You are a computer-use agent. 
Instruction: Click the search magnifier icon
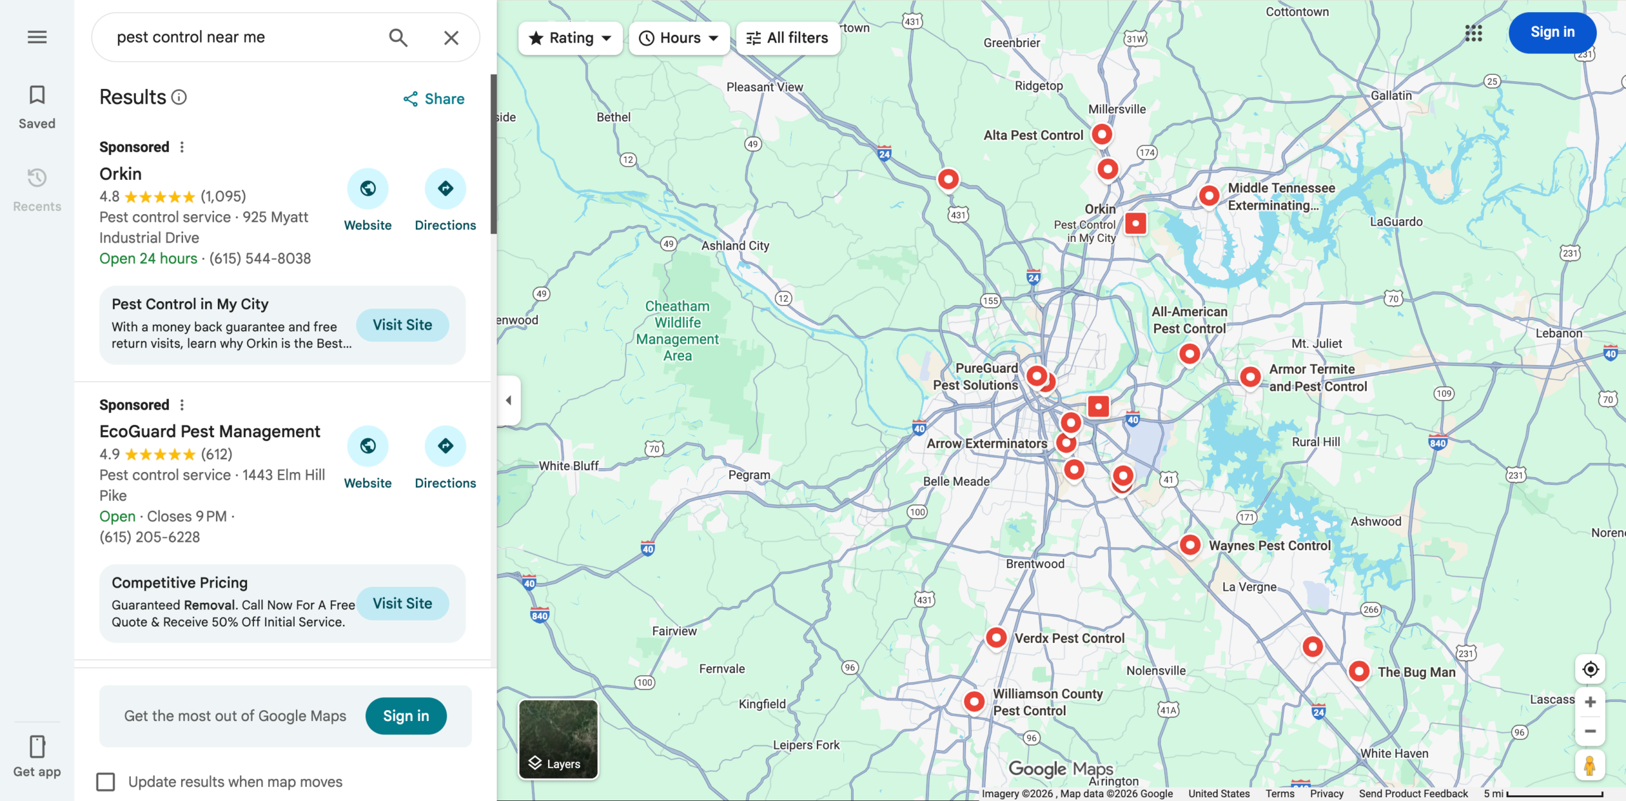click(398, 37)
